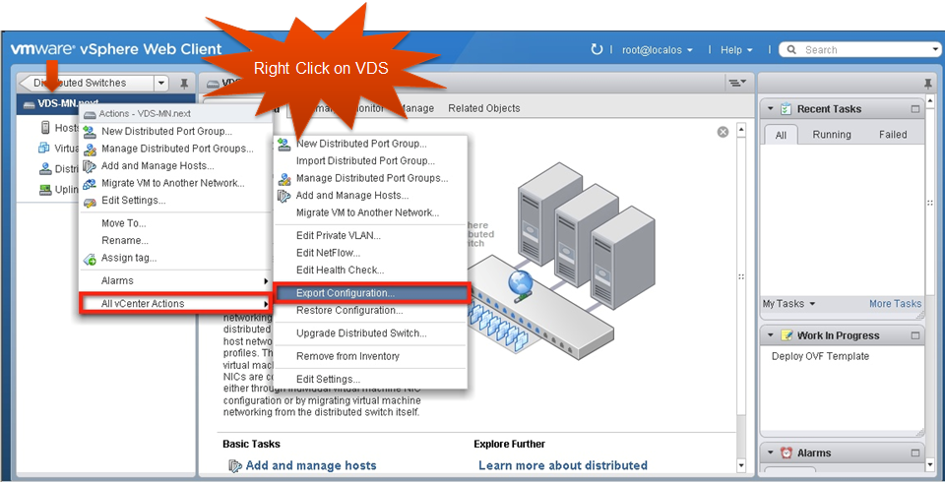Image resolution: width=945 pixels, height=482 pixels.
Task: Click Learn more about distributed link
Action: pos(562,465)
